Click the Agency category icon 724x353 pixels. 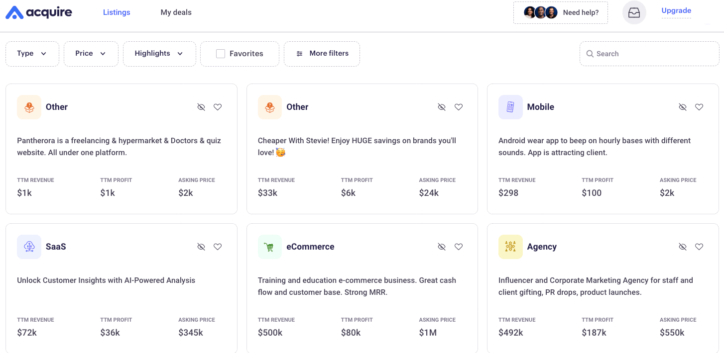coord(510,247)
